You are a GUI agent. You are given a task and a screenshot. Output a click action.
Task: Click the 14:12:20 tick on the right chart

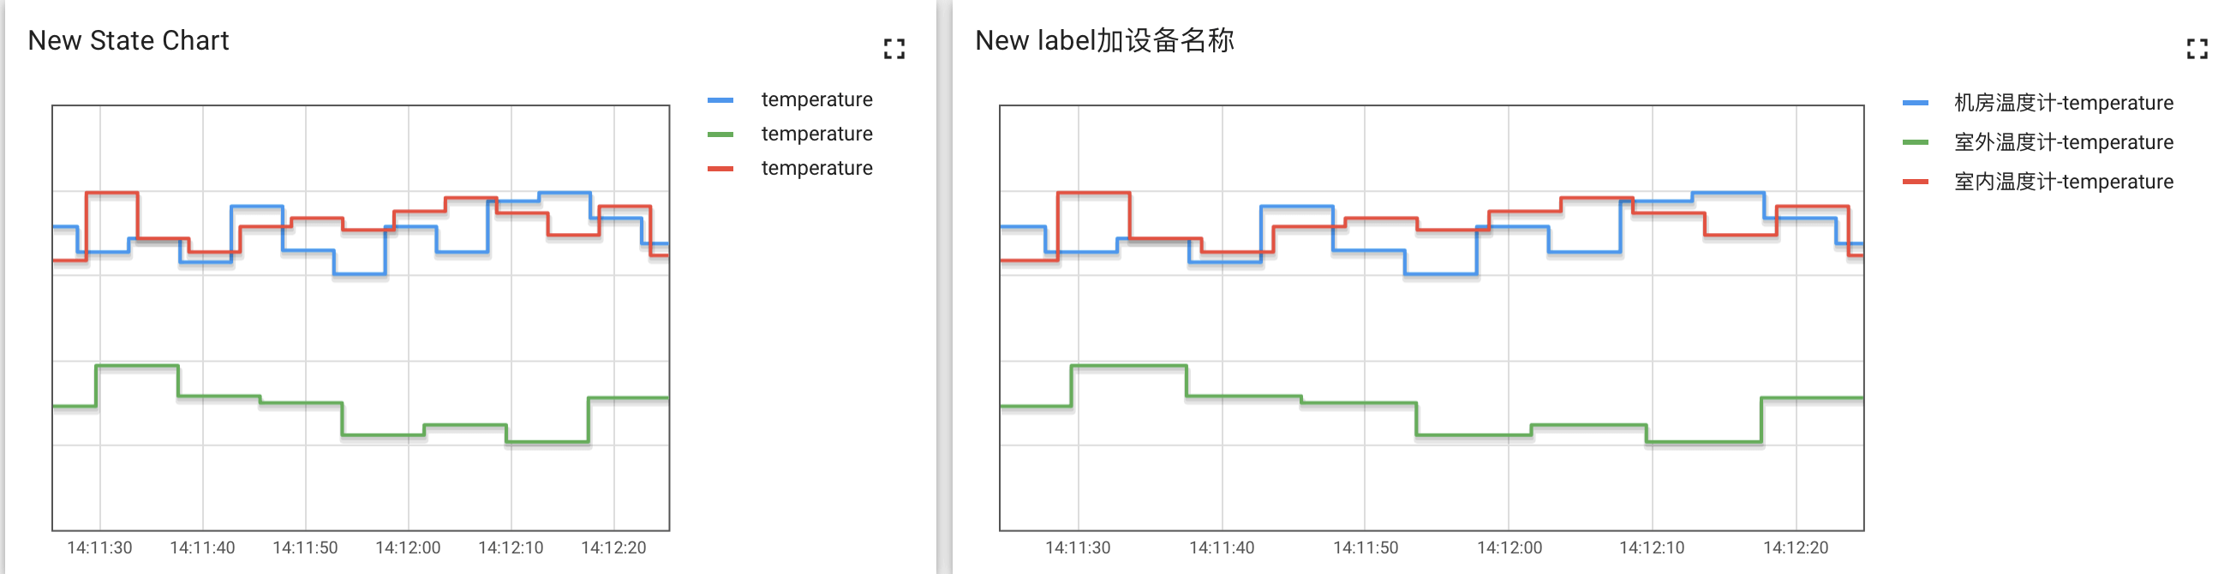click(1796, 548)
